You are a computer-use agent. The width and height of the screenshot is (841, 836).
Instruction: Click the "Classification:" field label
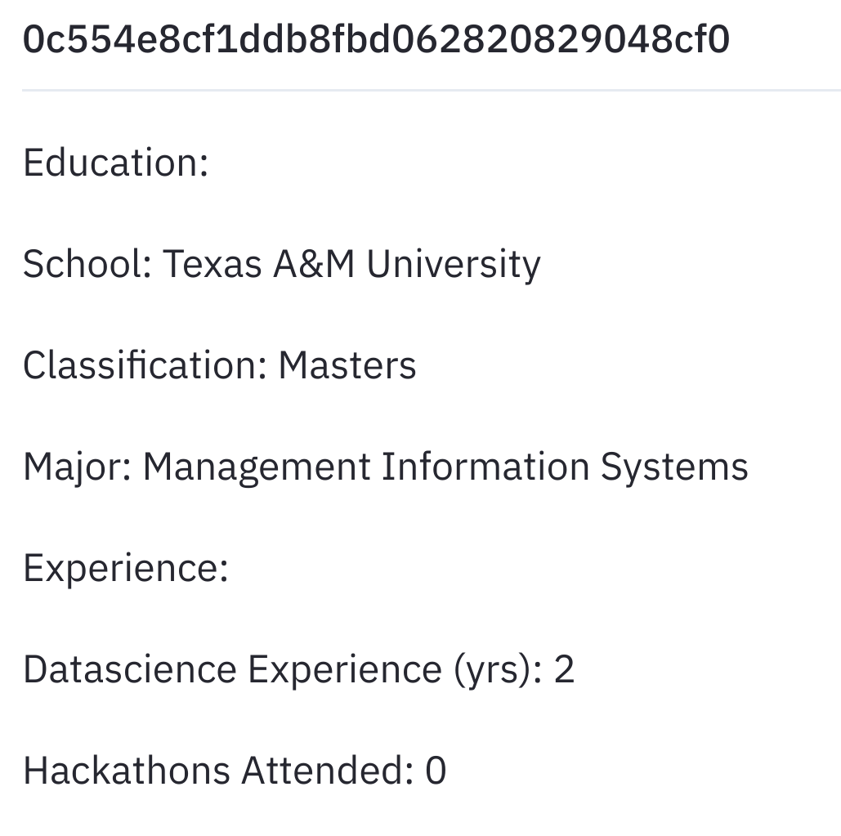point(145,365)
